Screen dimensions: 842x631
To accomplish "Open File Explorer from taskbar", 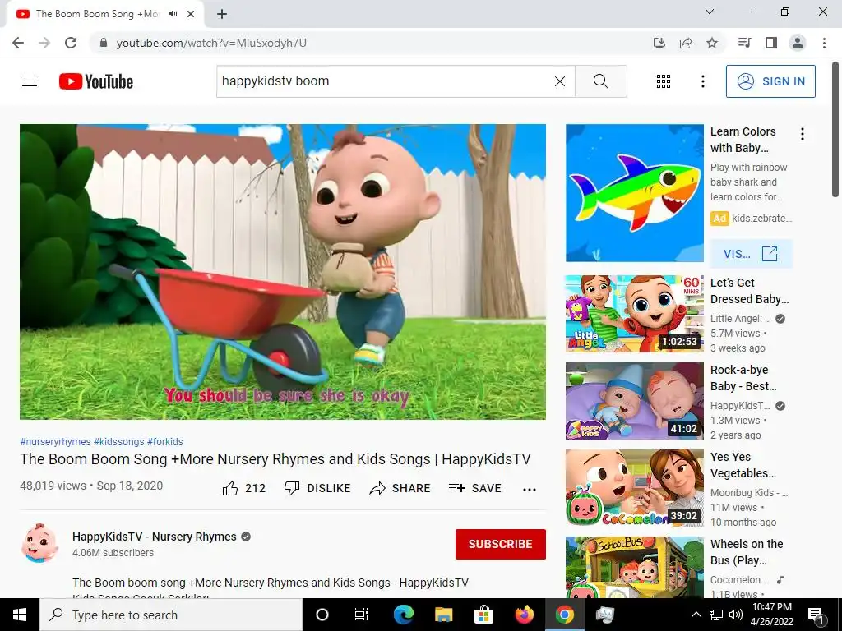I will click(x=443, y=615).
